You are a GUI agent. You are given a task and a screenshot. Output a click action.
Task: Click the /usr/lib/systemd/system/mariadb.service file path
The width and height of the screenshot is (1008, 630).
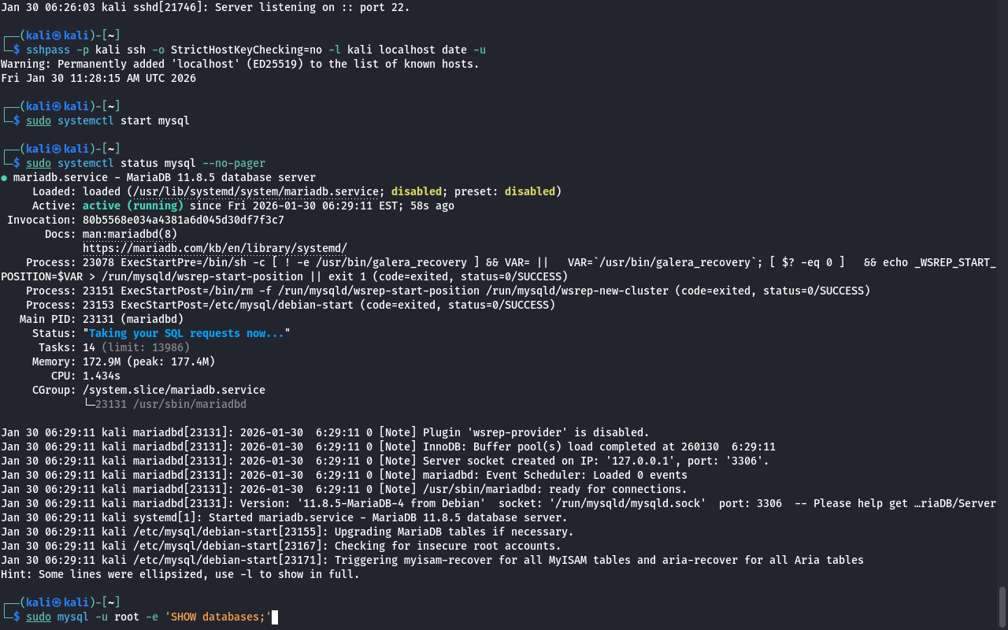tap(255, 191)
